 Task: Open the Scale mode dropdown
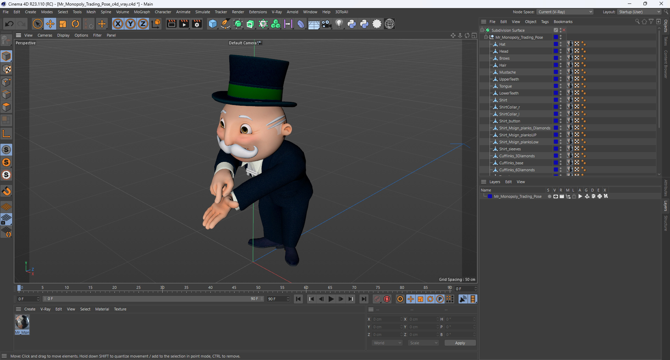[x=423, y=343]
